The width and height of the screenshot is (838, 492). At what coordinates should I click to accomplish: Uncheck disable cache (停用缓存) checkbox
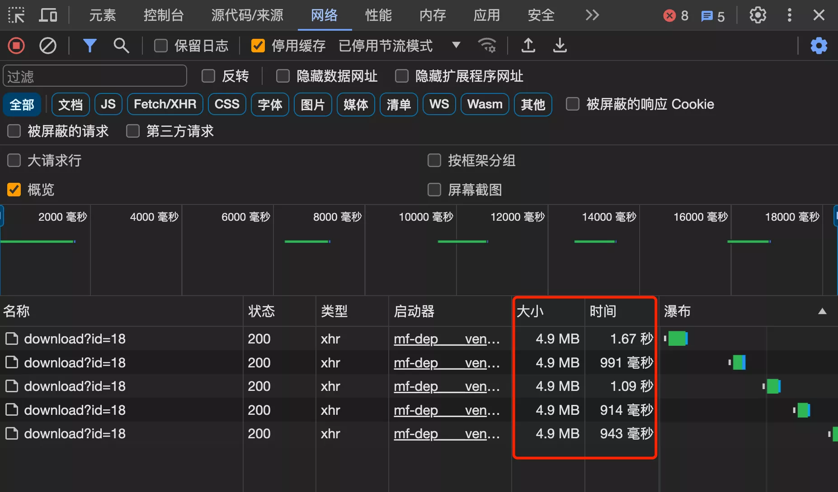pos(258,46)
